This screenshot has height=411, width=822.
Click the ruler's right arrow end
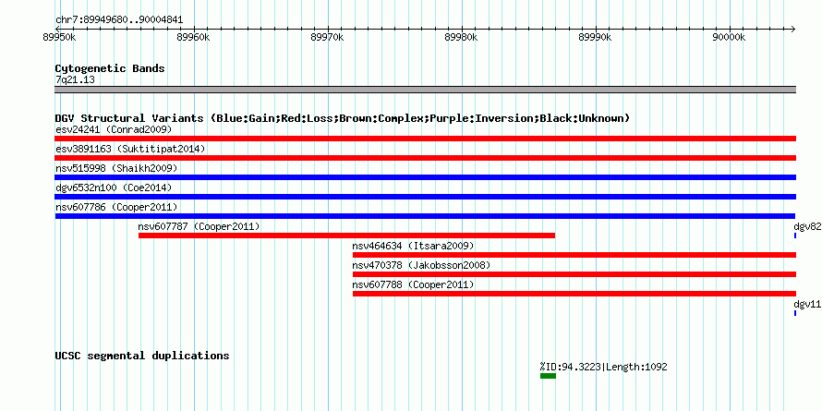tap(793, 29)
